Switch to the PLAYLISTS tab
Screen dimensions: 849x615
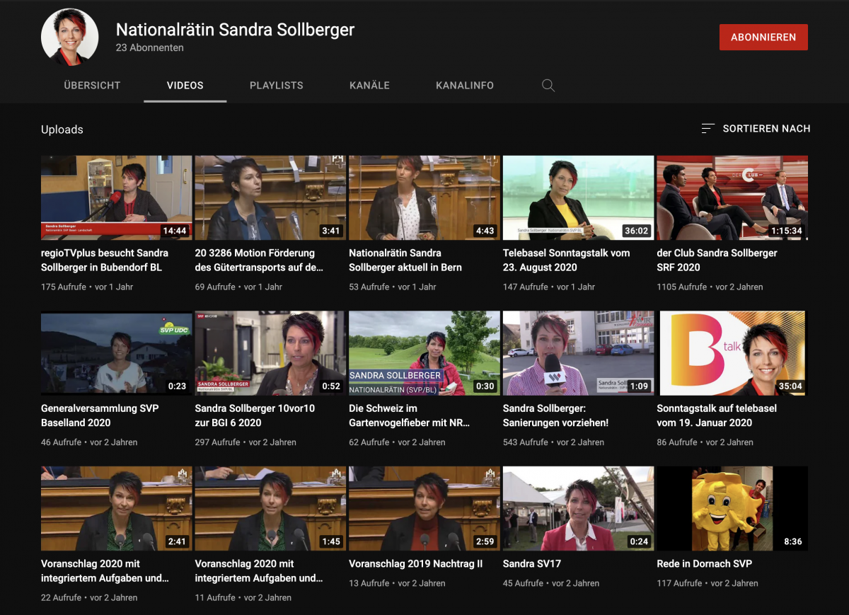pos(276,85)
